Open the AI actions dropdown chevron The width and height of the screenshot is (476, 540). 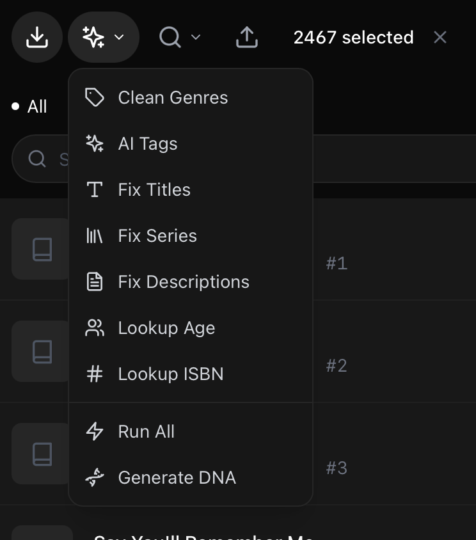(x=118, y=37)
